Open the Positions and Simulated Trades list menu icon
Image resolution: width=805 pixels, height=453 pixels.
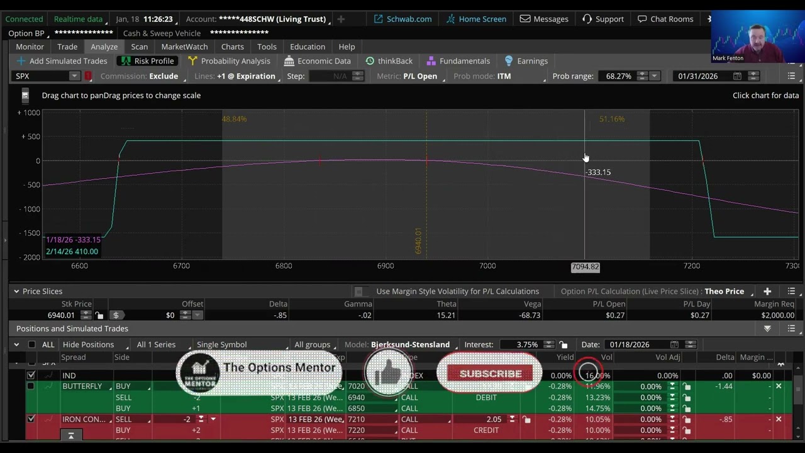pyautogui.click(x=791, y=328)
